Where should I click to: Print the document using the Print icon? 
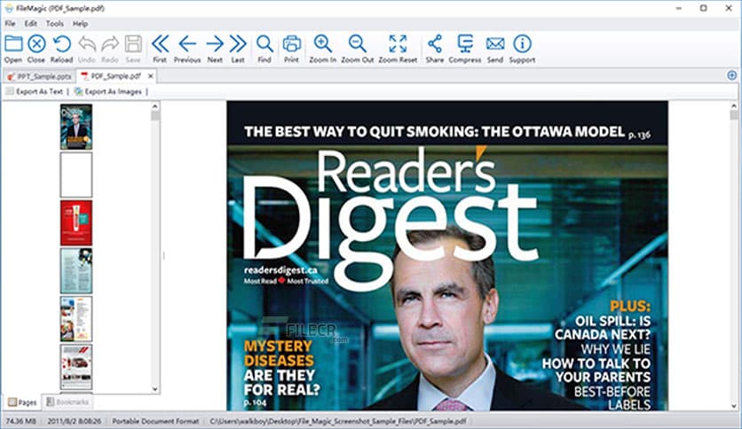coord(291,45)
